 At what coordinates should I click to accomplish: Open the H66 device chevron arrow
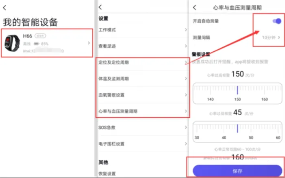[89, 43]
